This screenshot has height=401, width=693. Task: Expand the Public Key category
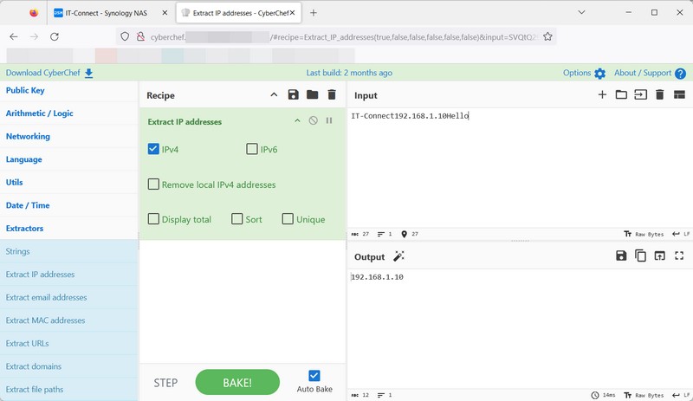[x=69, y=90]
